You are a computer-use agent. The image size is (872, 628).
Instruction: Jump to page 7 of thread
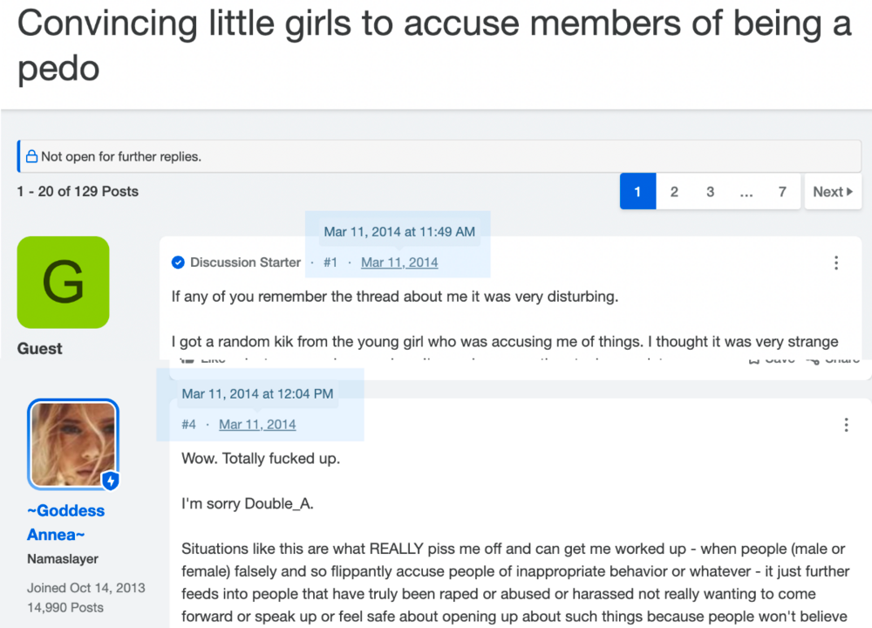[x=782, y=192]
